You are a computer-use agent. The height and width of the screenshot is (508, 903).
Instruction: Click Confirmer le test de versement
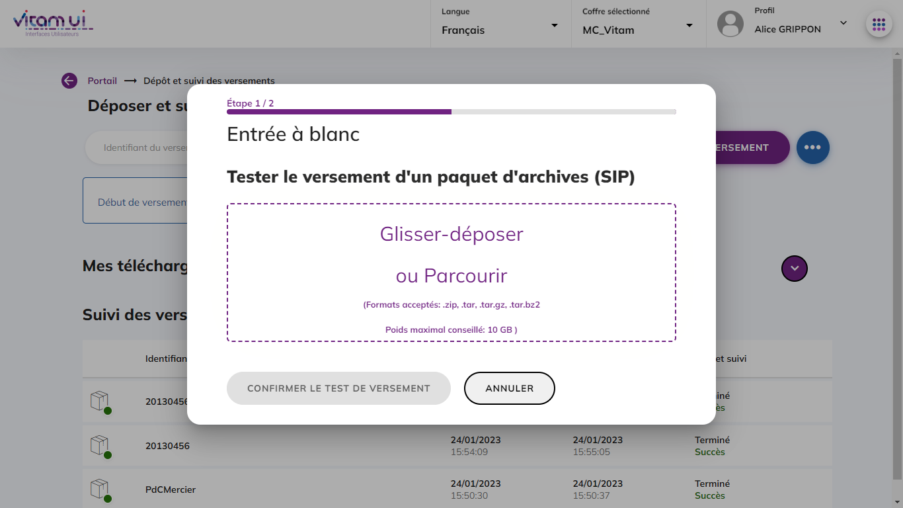338,388
